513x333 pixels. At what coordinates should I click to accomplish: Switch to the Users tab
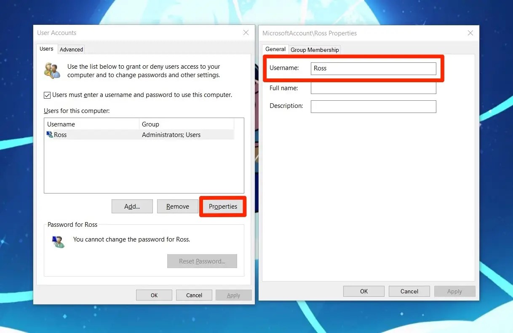46,49
